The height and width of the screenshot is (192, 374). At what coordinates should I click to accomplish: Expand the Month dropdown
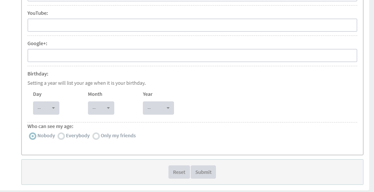tap(101, 108)
